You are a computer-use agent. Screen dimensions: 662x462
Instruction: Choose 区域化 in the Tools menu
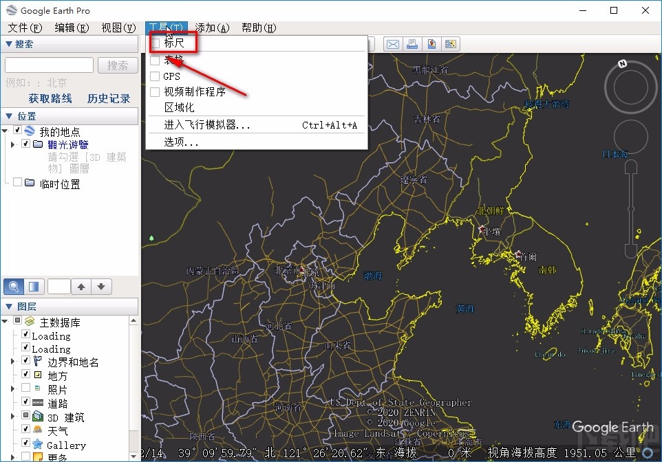tap(257, 107)
